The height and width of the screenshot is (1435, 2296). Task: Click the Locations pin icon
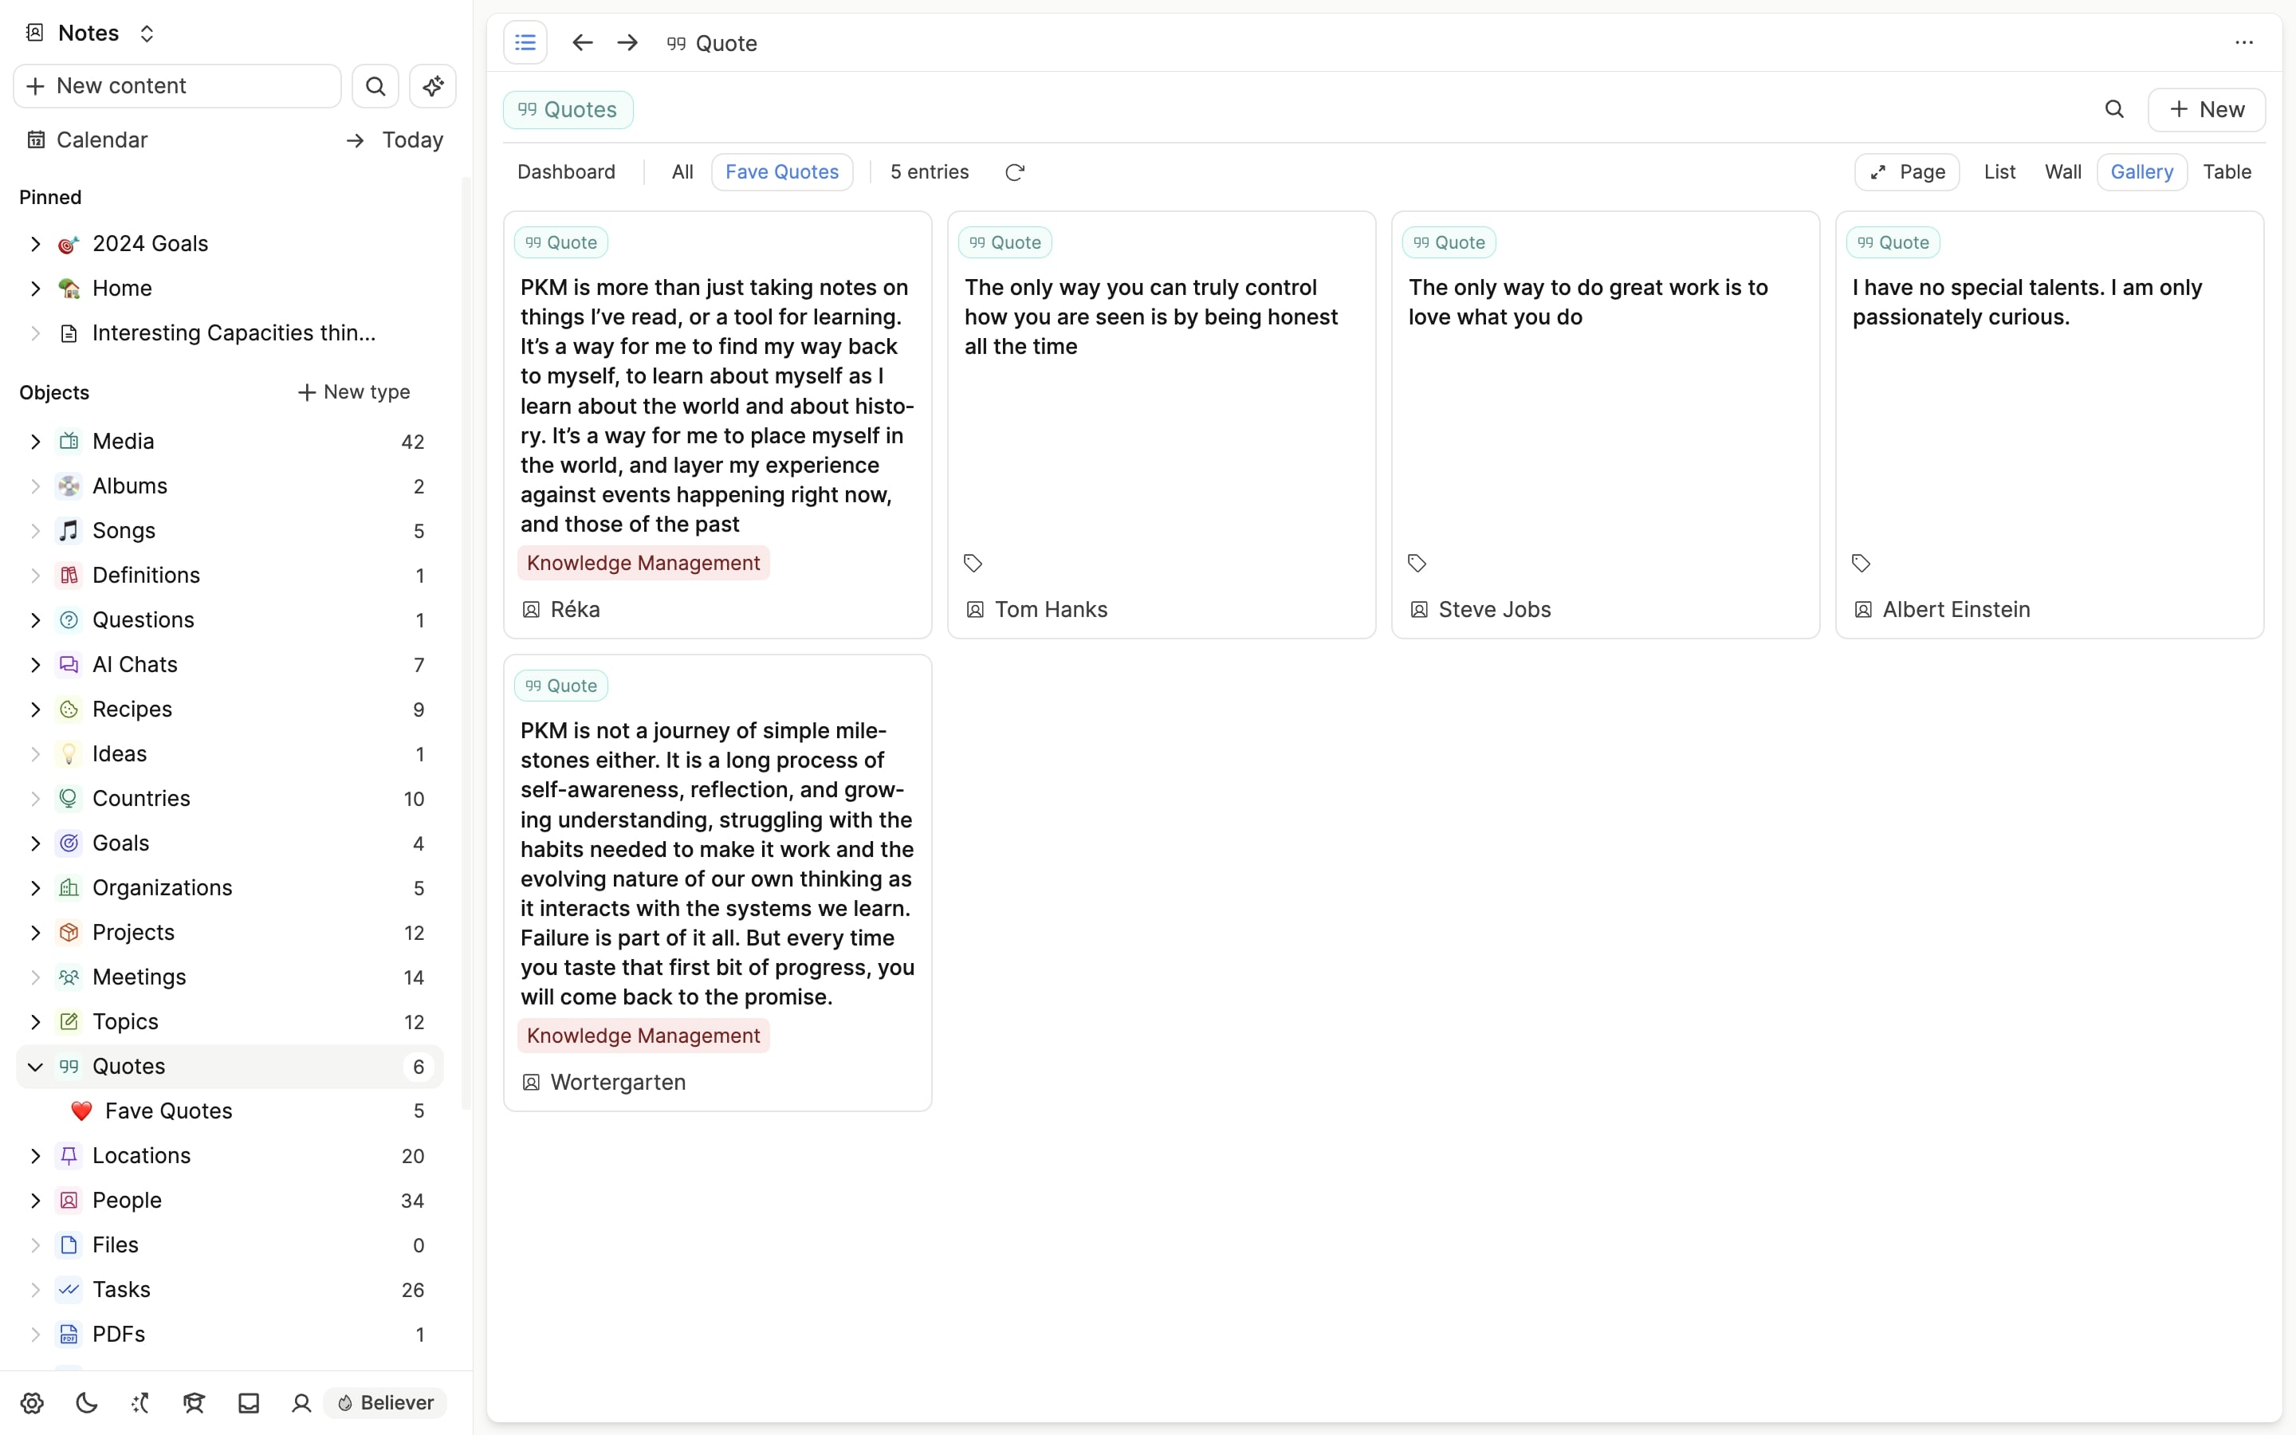69,1155
